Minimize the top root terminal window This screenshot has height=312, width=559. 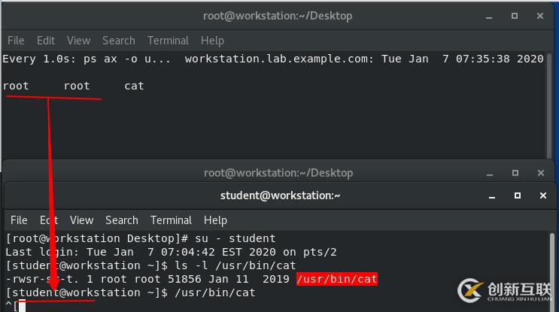(492, 16)
